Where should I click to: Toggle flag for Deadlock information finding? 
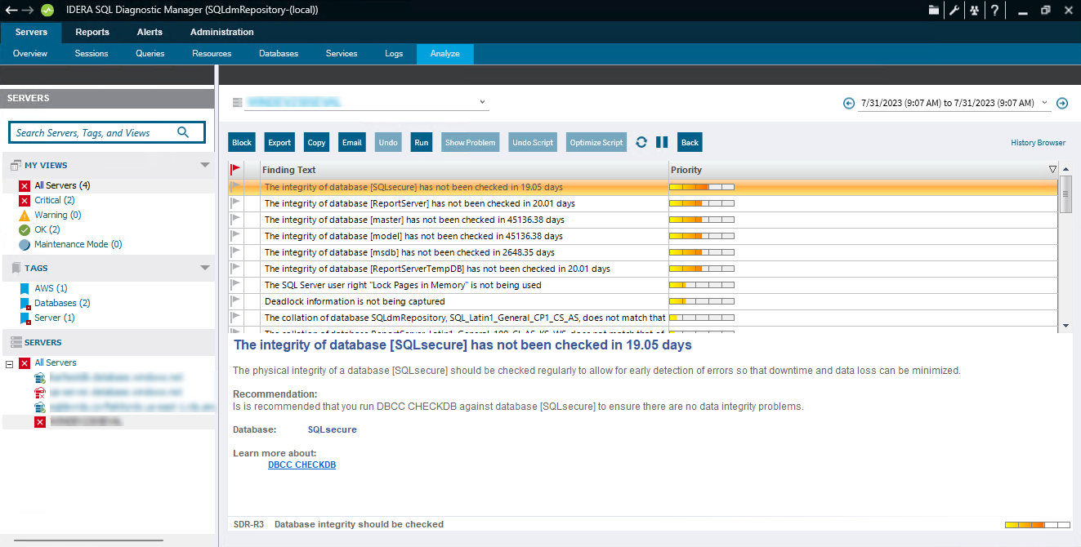point(236,301)
